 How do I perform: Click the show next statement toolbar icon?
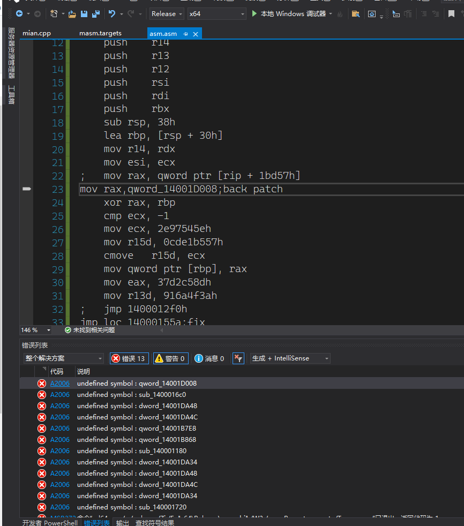[396, 14]
